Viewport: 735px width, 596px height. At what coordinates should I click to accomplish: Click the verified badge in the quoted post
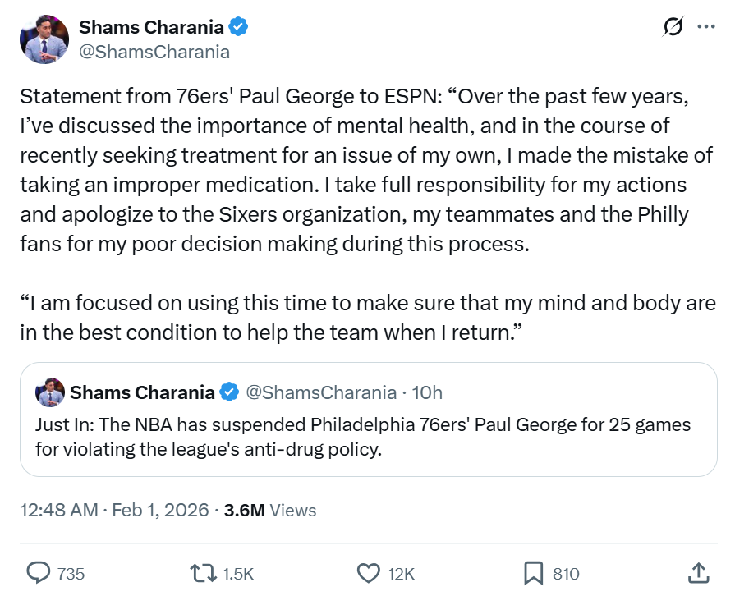[229, 392]
